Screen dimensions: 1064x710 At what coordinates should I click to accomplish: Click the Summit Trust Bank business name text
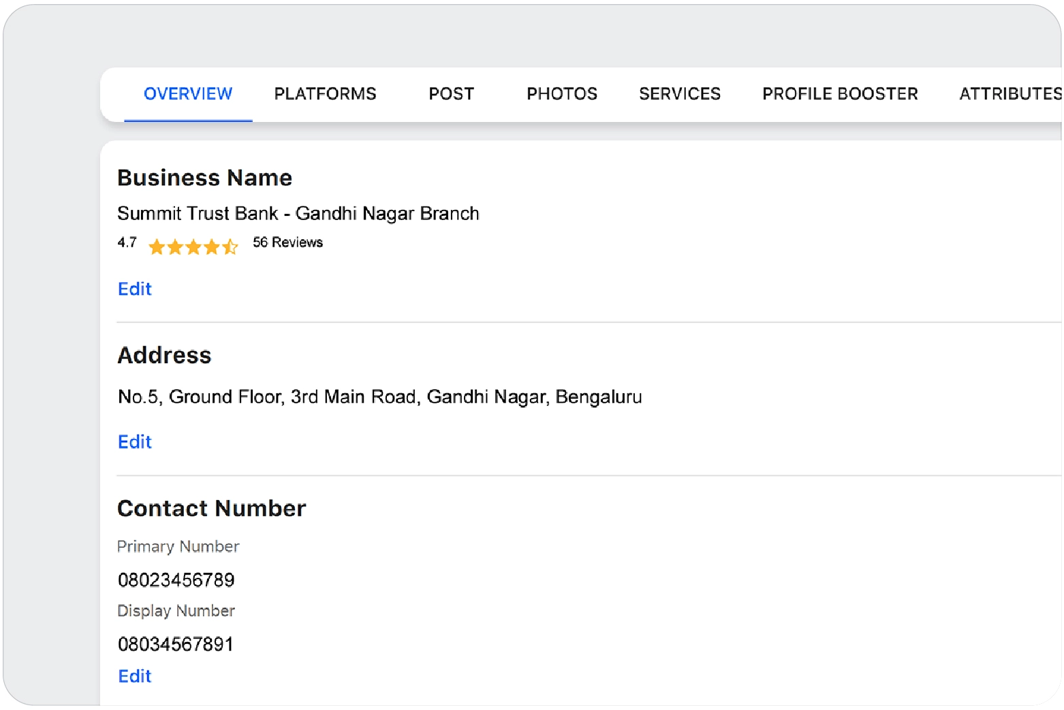click(298, 213)
